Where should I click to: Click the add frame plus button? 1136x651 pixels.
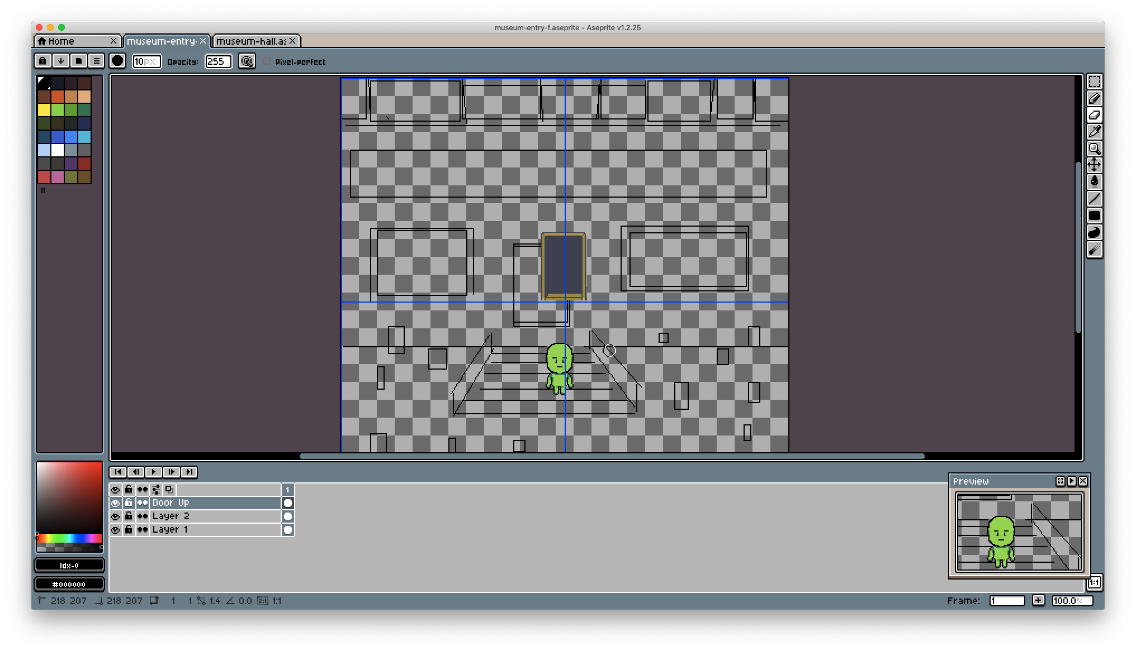click(1038, 601)
